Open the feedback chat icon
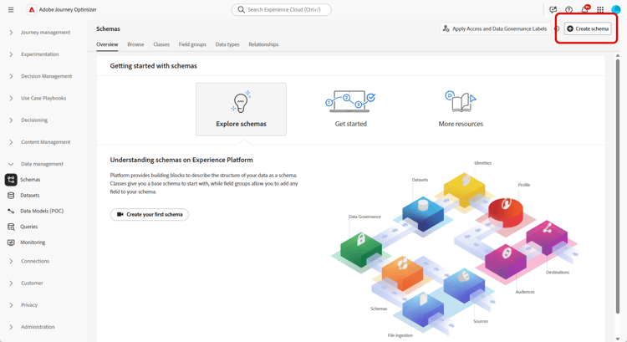Screen dimensions: 627x342 pyautogui.click(x=553, y=9)
